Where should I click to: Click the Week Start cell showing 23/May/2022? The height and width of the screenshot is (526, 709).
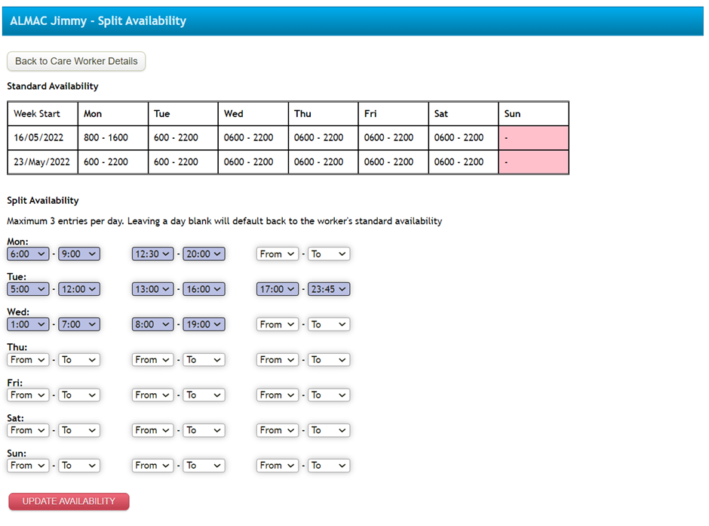(x=41, y=161)
